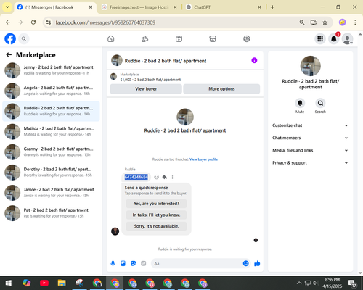Viewport: 363px width, 290px height.
Task: Open the browser zoom magnifier icon
Action: tap(302, 22)
